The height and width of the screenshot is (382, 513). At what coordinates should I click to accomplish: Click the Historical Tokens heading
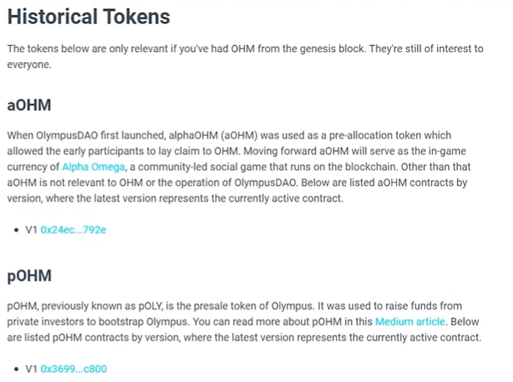click(89, 16)
